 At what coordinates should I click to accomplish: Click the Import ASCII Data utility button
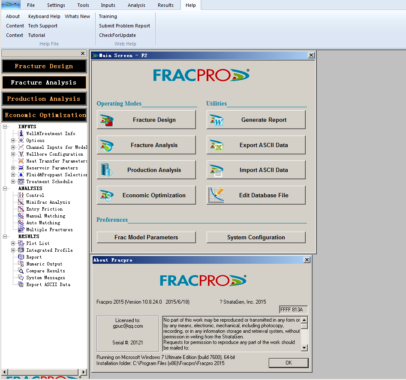click(x=256, y=170)
